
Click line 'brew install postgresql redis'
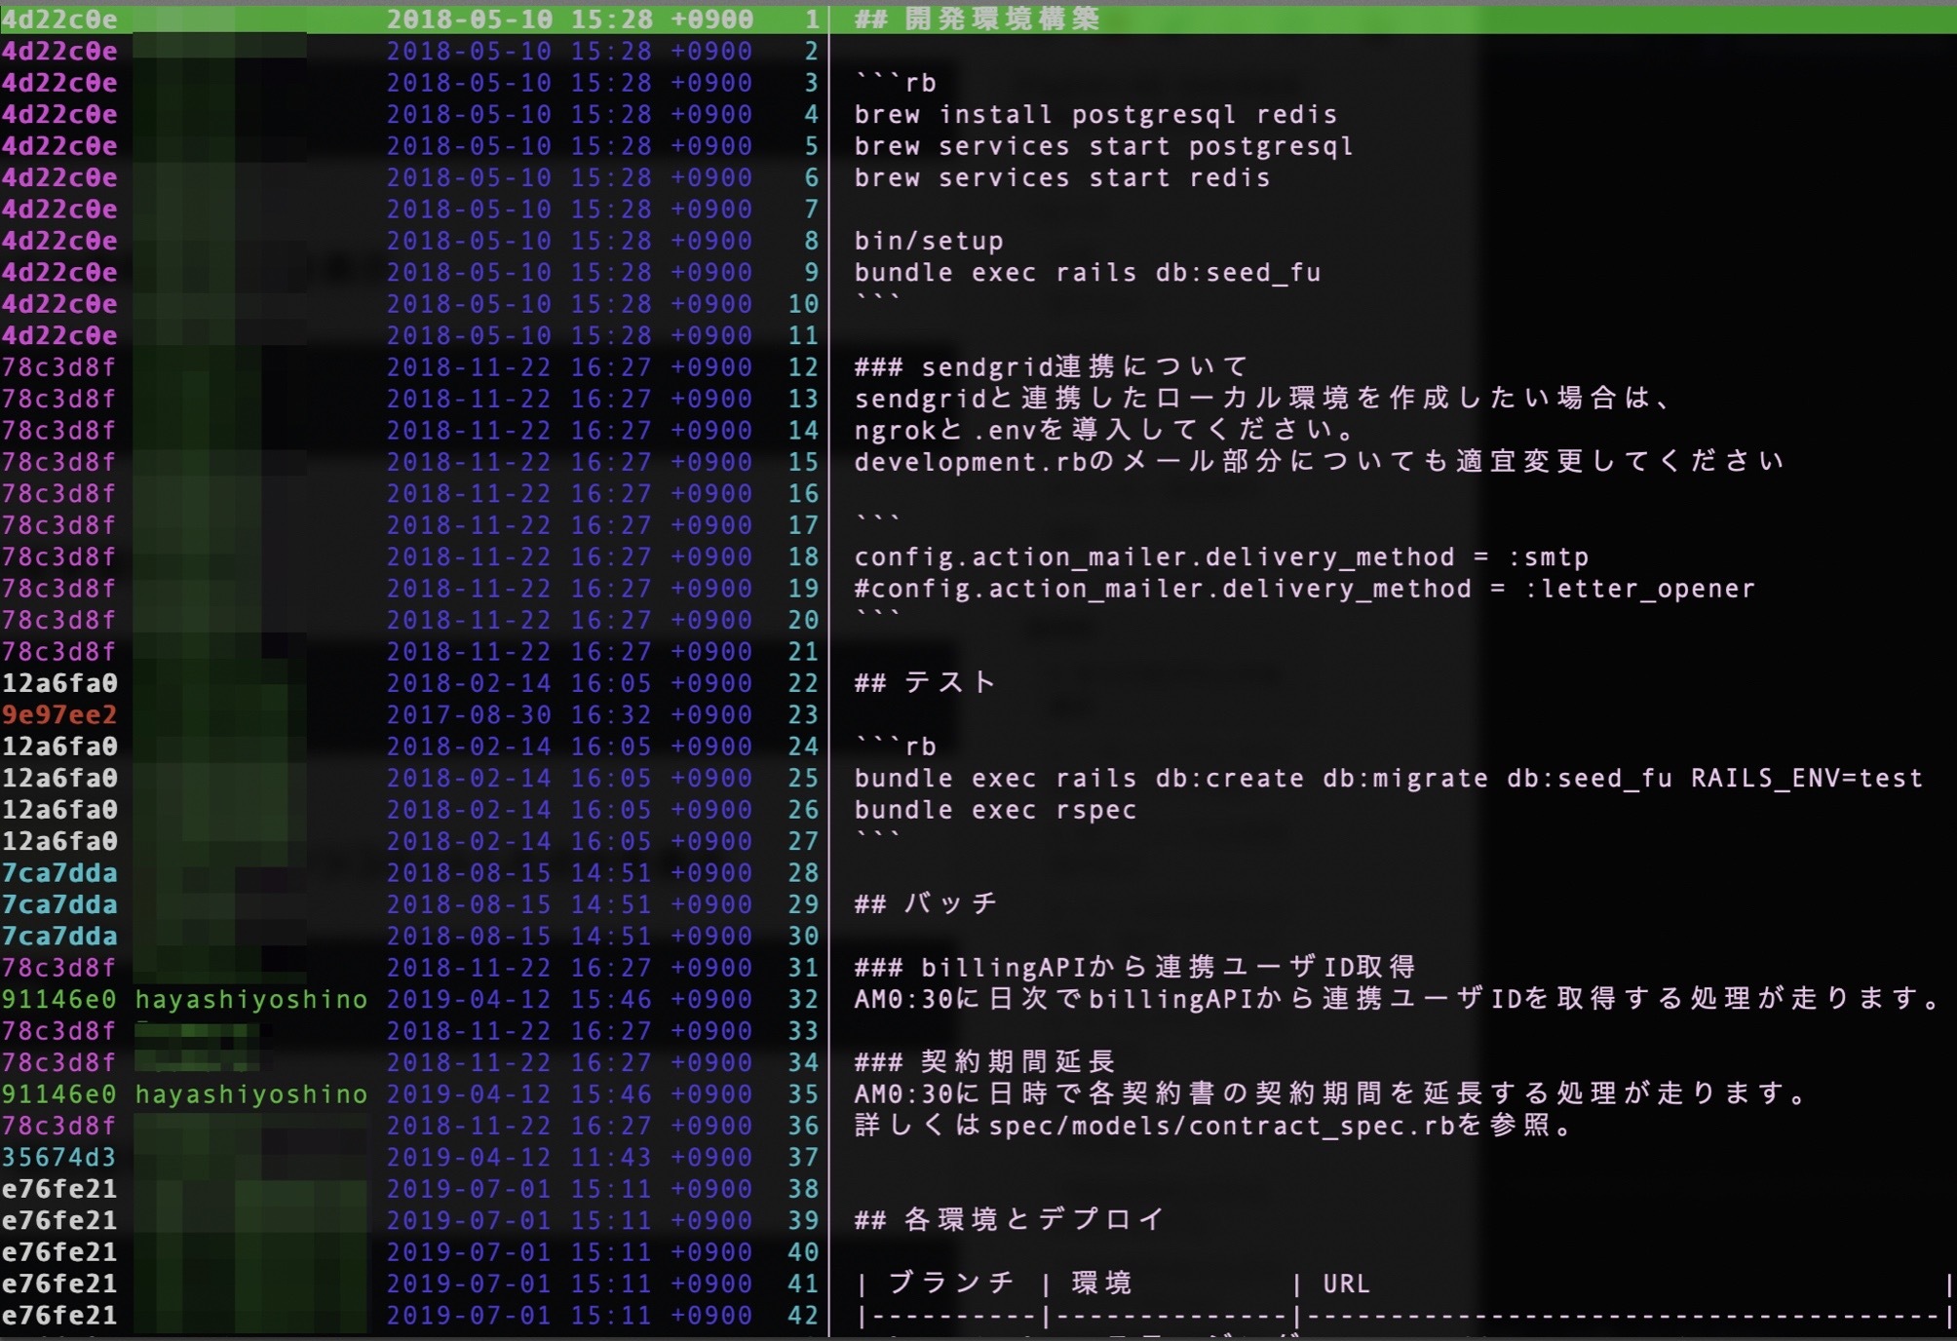tap(1095, 115)
